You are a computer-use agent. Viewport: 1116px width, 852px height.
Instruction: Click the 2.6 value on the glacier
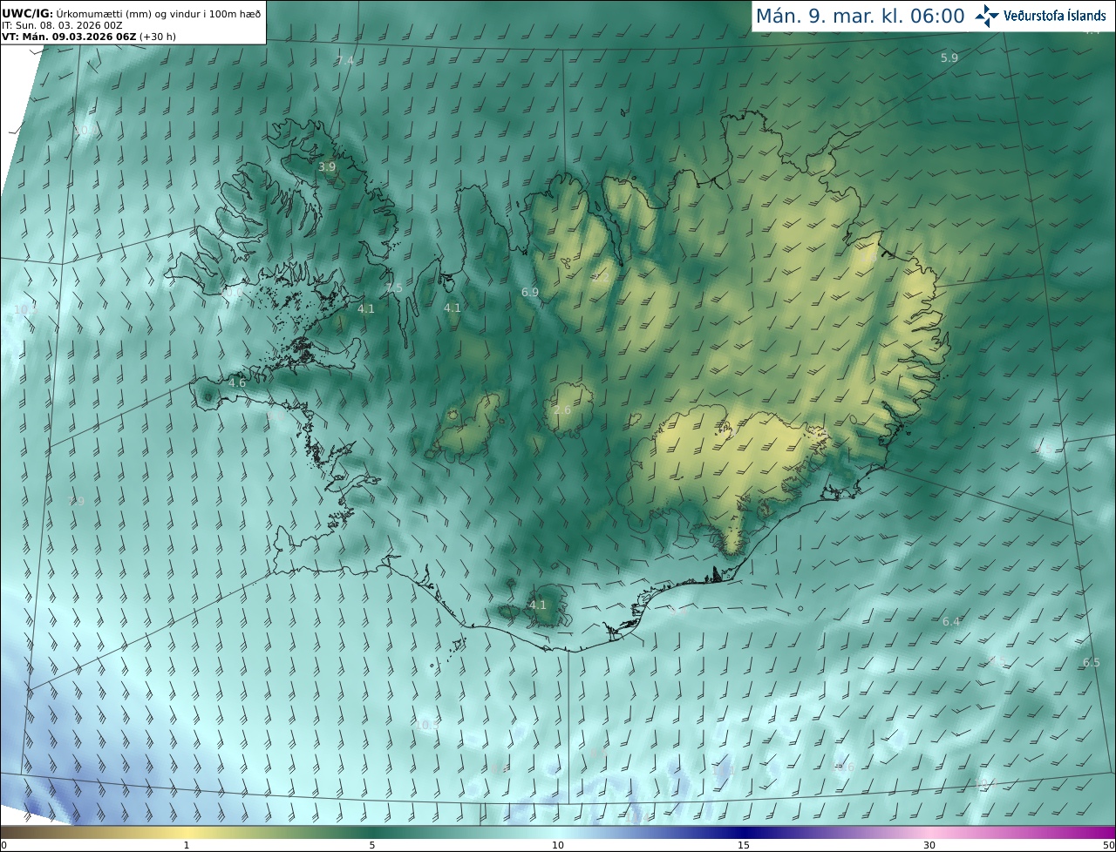click(562, 410)
